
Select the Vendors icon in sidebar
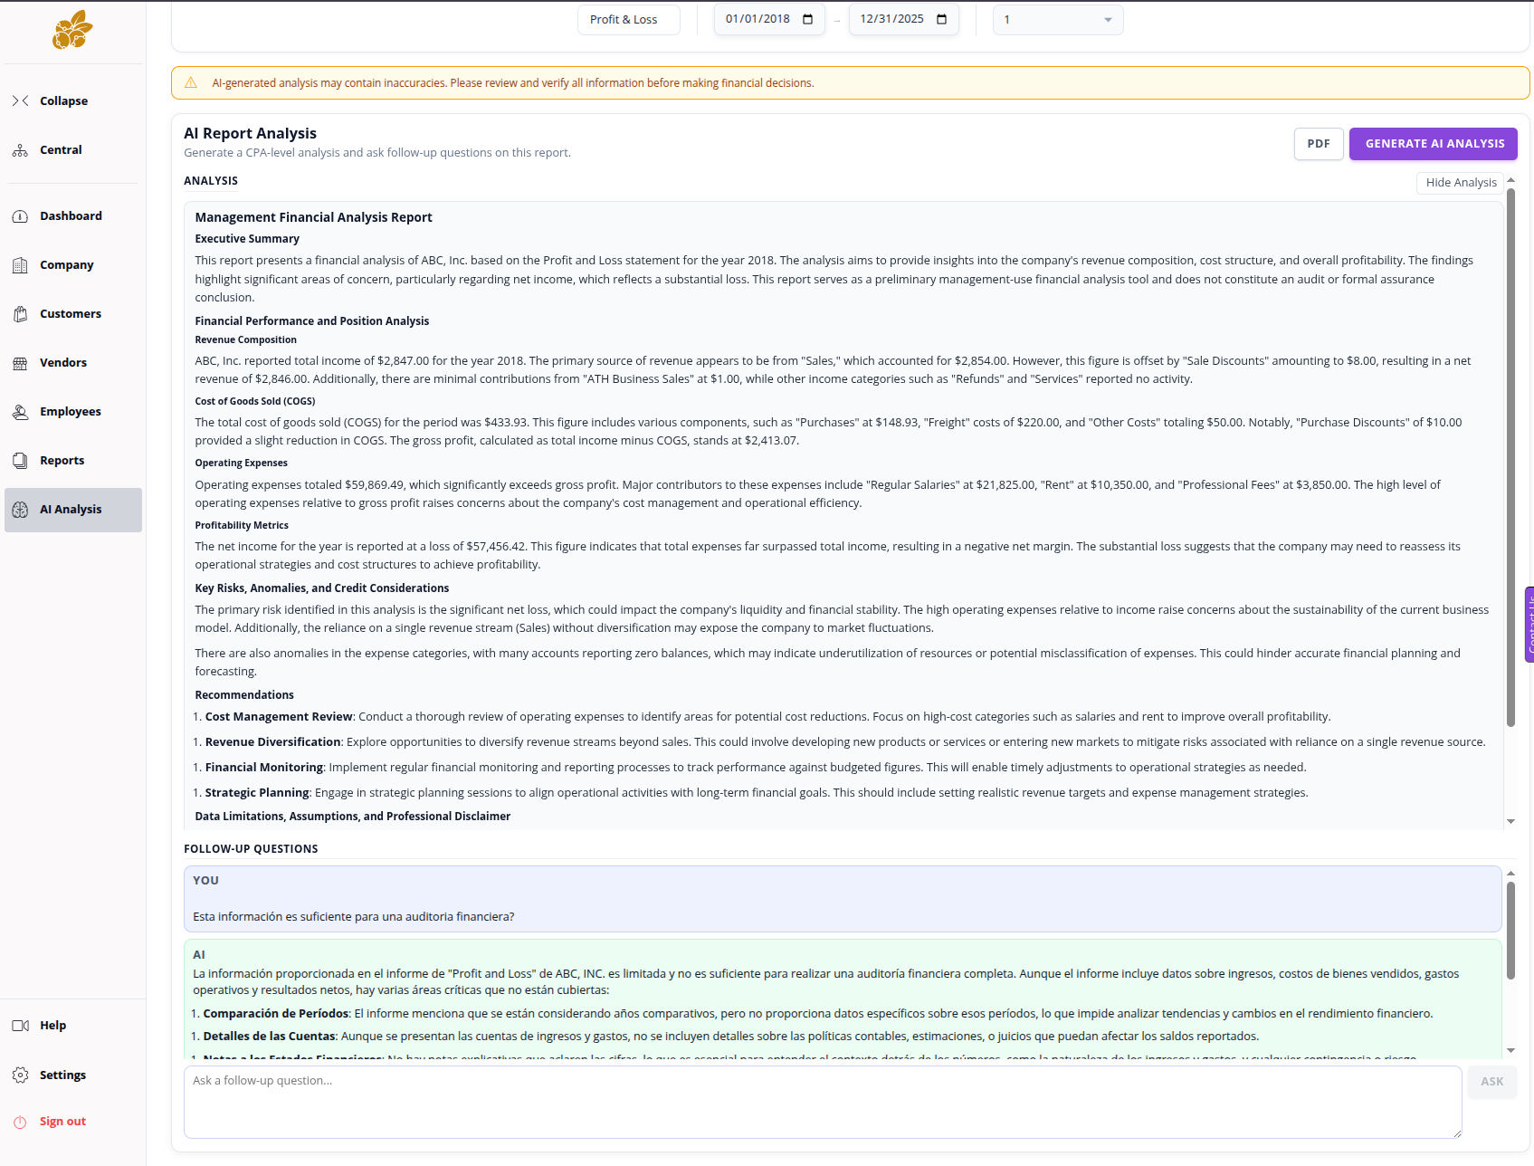pos(20,362)
